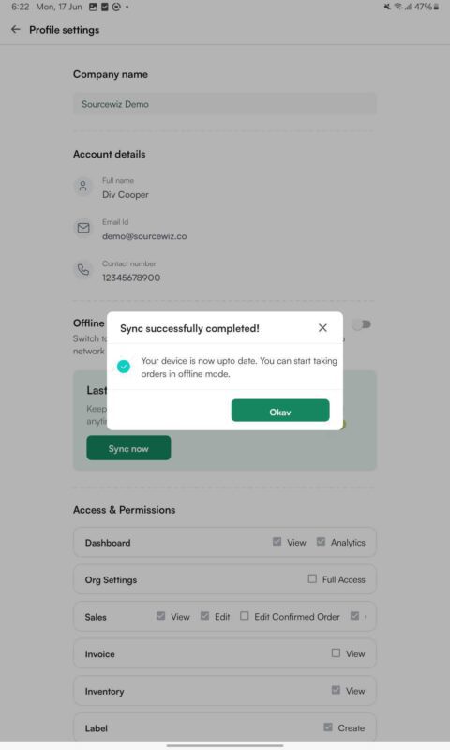The width and height of the screenshot is (450, 750).
Task: Check the Edit Confirmed Order box
Action: (245, 616)
